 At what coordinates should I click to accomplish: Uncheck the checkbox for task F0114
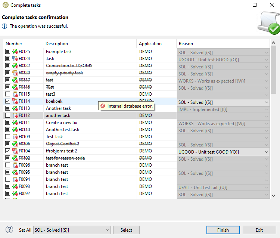7,101
